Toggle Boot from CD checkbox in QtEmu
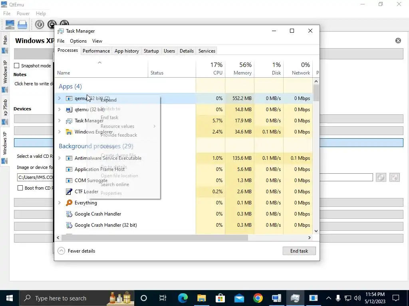 click(20, 188)
